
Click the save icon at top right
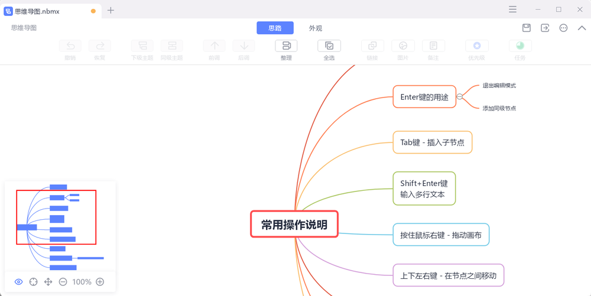(x=527, y=28)
